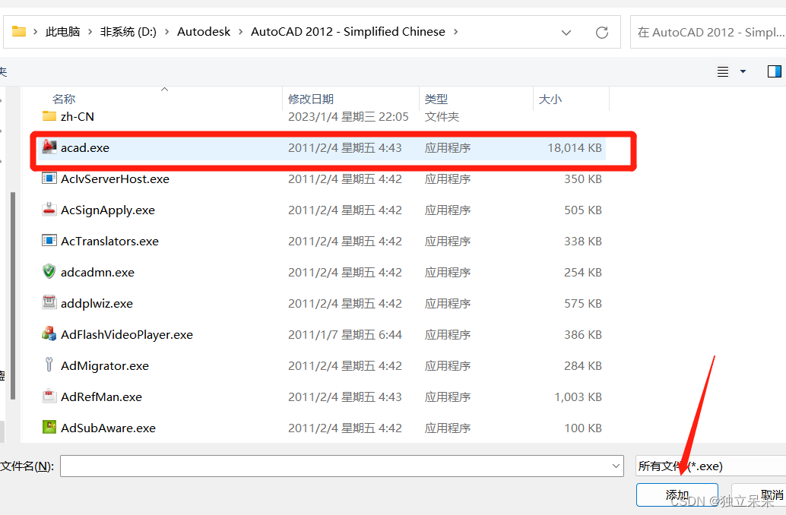The image size is (786, 515).
Task: Click the AdRefMan.exe icon
Action: [49, 396]
